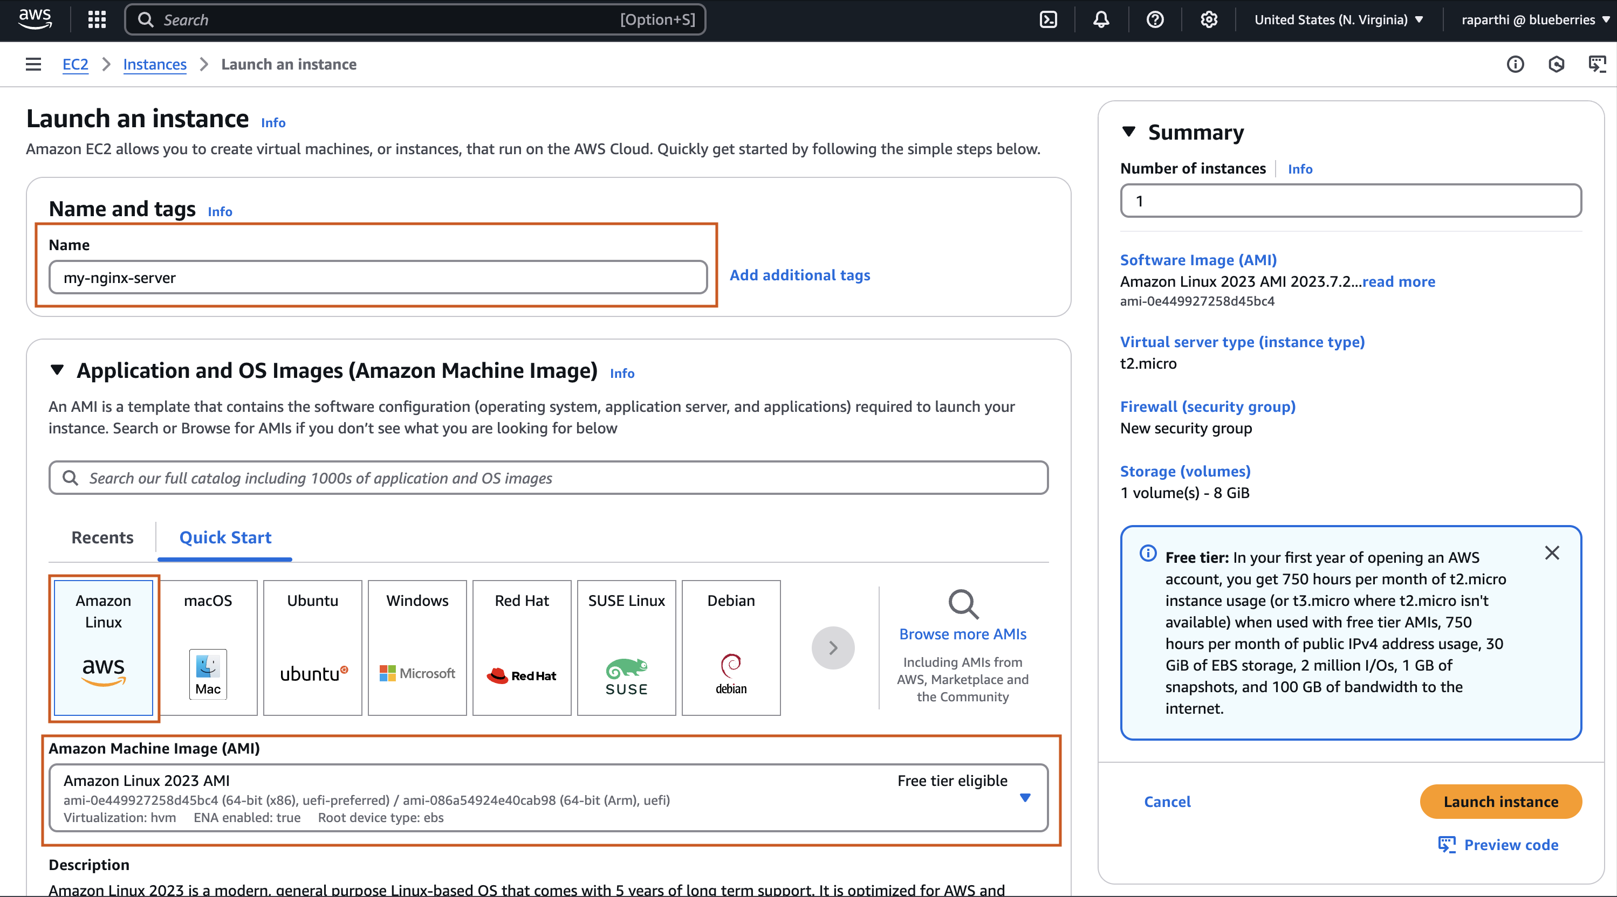Open the Amazon Linux 2023 AMI dropdown
Screen dimensions: 1617x897
(x=548, y=798)
